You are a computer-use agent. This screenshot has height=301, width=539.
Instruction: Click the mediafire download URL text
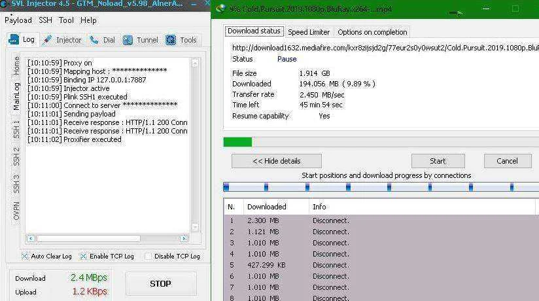point(385,48)
